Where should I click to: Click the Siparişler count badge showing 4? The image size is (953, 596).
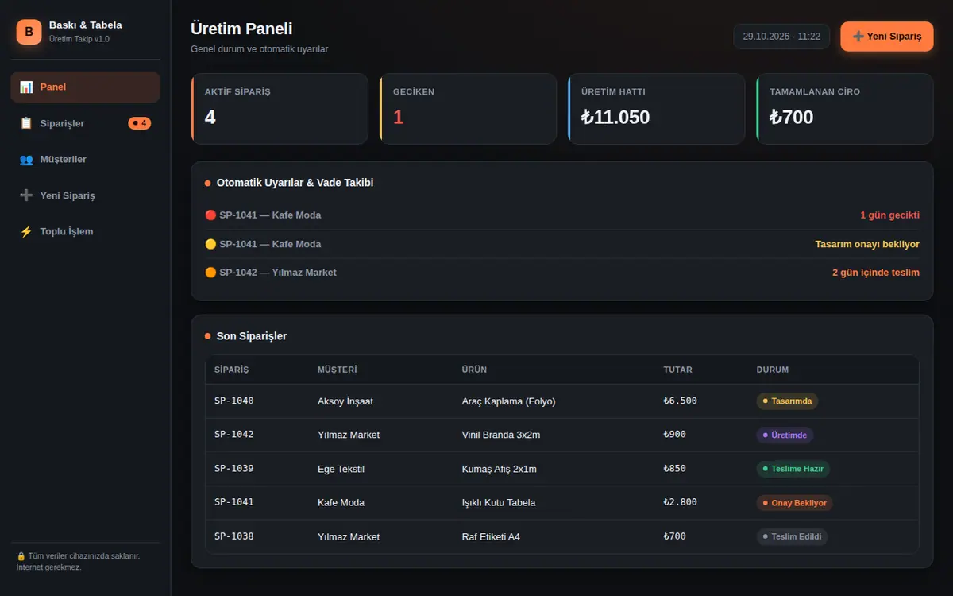coord(140,123)
